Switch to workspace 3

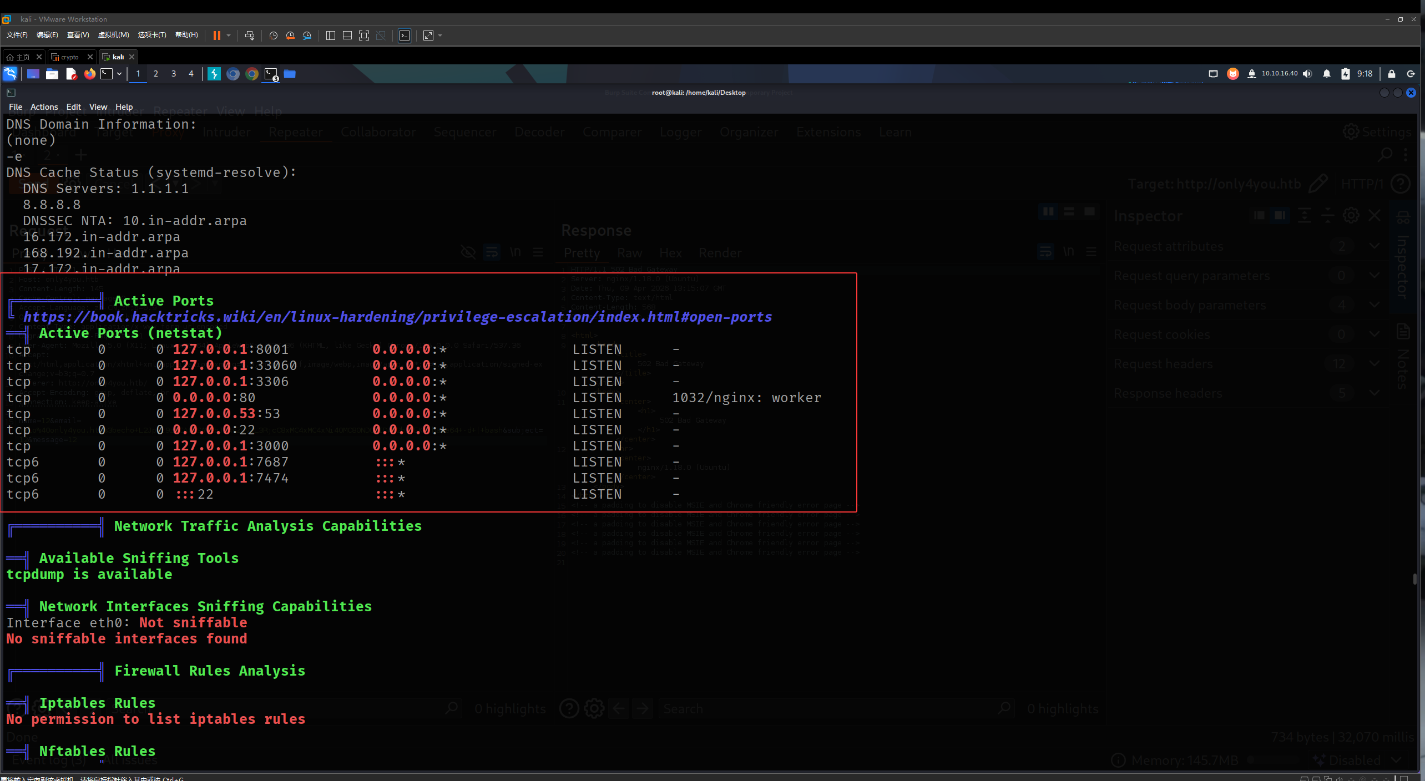pyautogui.click(x=174, y=74)
